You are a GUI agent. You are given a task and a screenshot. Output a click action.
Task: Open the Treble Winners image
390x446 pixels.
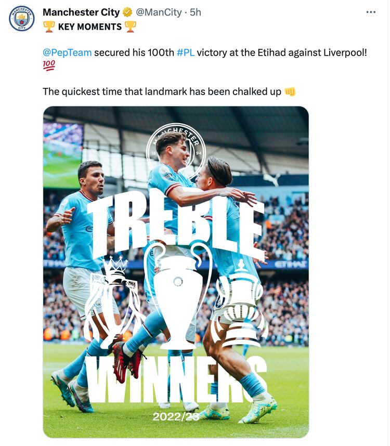(x=176, y=272)
